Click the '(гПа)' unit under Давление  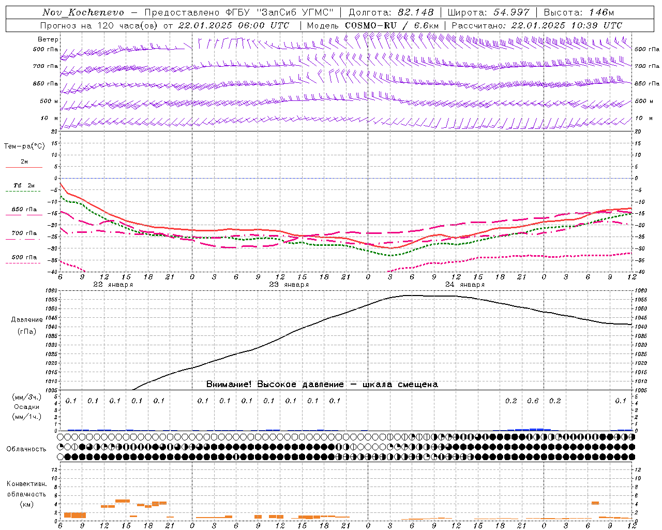pyautogui.click(x=27, y=332)
